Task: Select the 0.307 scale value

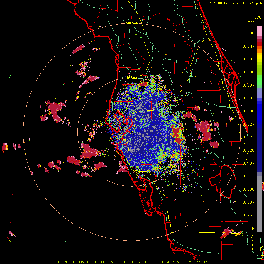Action: coord(248,202)
